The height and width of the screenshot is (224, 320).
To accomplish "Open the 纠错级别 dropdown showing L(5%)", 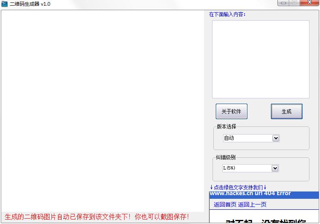I will pyautogui.click(x=250, y=168).
